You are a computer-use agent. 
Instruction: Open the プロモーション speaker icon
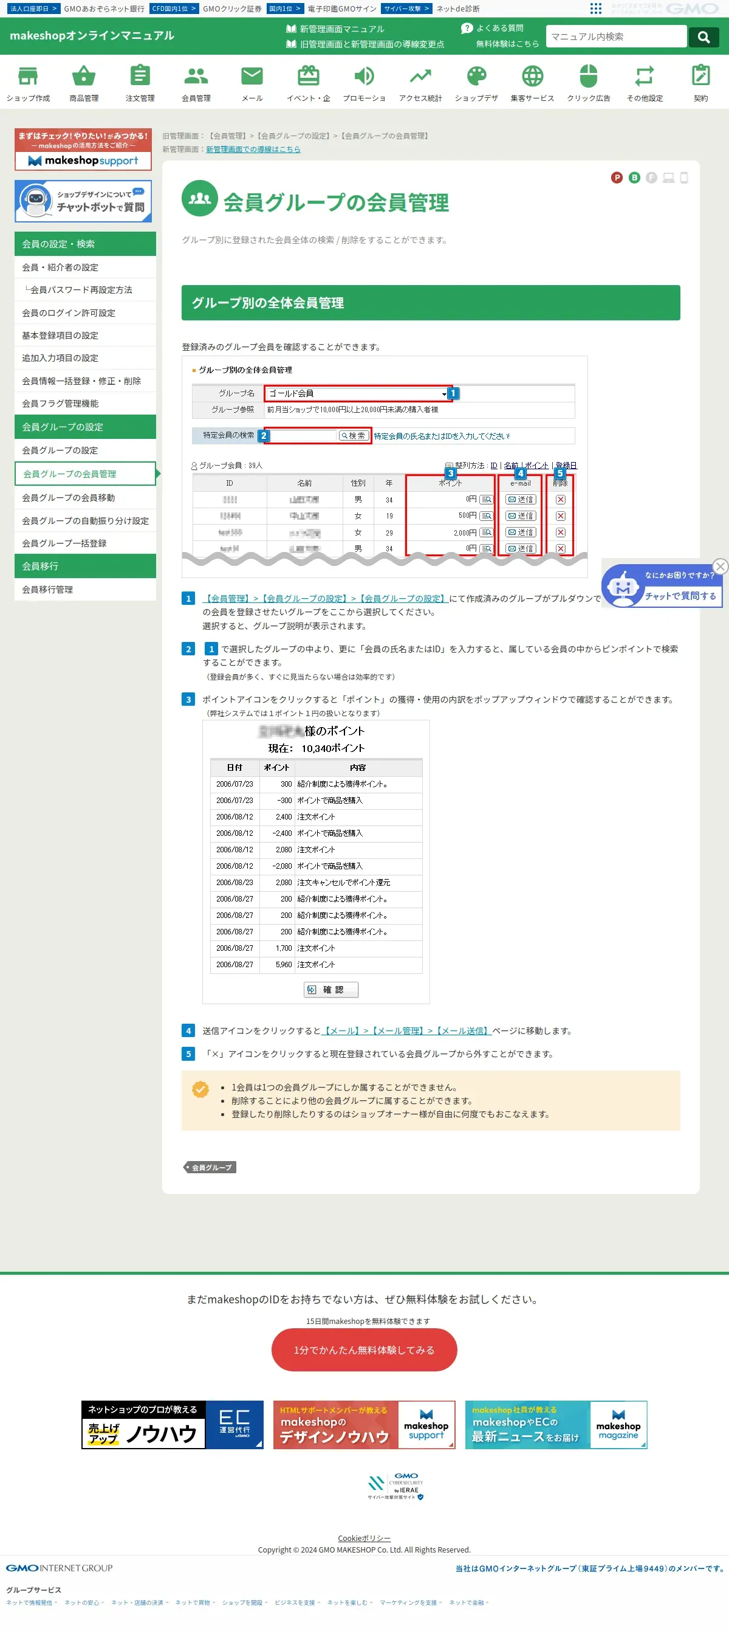click(x=364, y=76)
